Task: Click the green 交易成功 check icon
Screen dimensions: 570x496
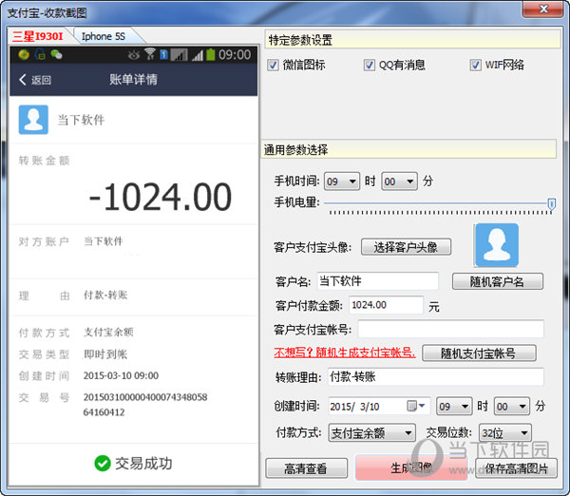Action: click(x=103, y=464)
